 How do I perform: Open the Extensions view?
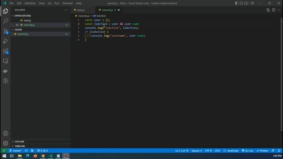(5, 51)
